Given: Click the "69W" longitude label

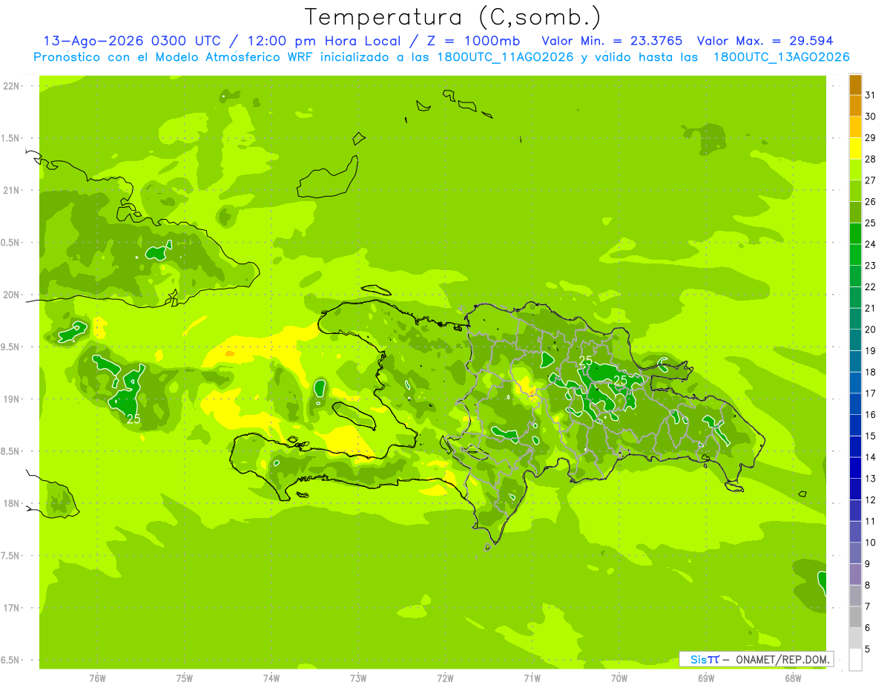Looking at the screenshot, I should pos(706,678).
